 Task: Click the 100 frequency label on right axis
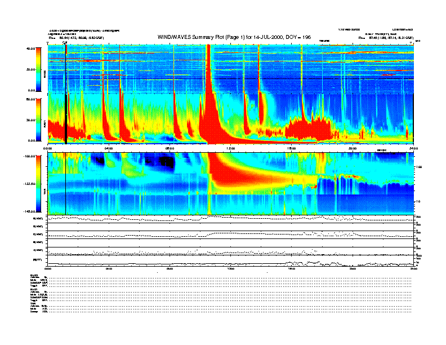420,167
